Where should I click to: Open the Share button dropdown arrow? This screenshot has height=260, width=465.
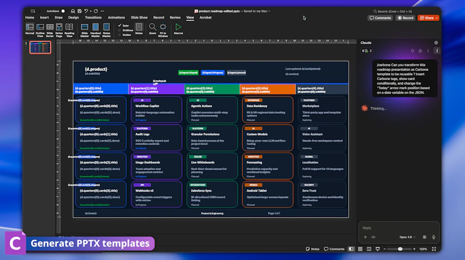point(437,18)
